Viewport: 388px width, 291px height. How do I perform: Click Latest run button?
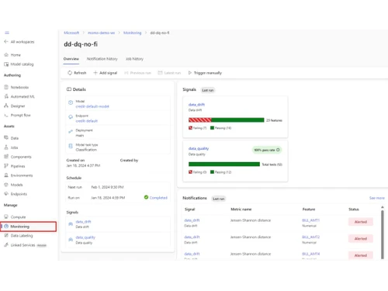169,73
